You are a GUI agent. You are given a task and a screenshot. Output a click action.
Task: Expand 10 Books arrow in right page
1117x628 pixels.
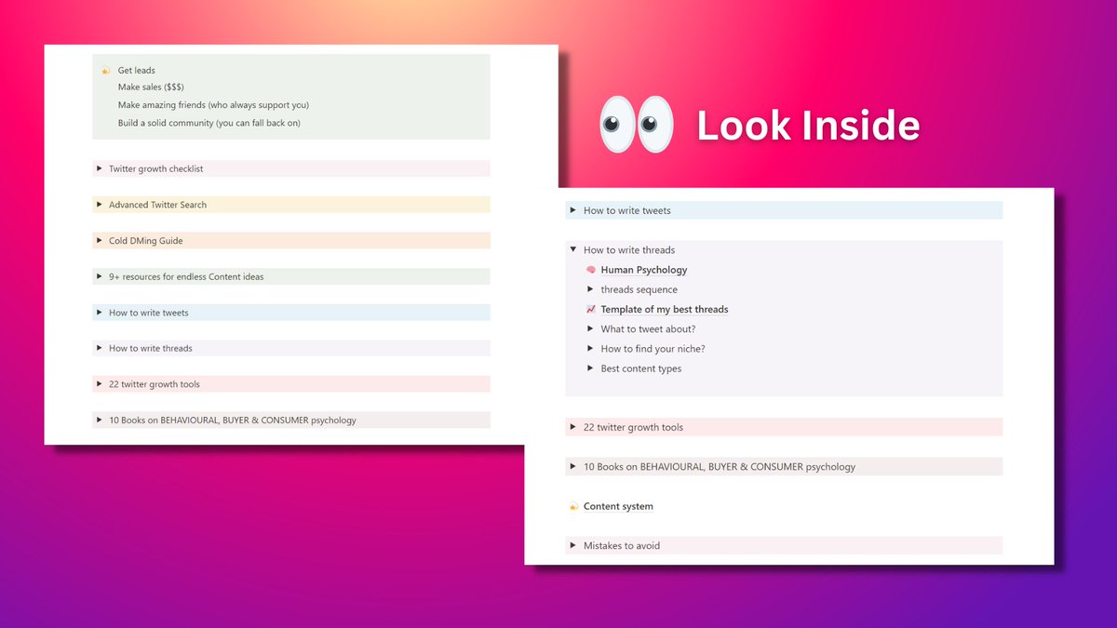pyautogui.click(x=573, y=467)
